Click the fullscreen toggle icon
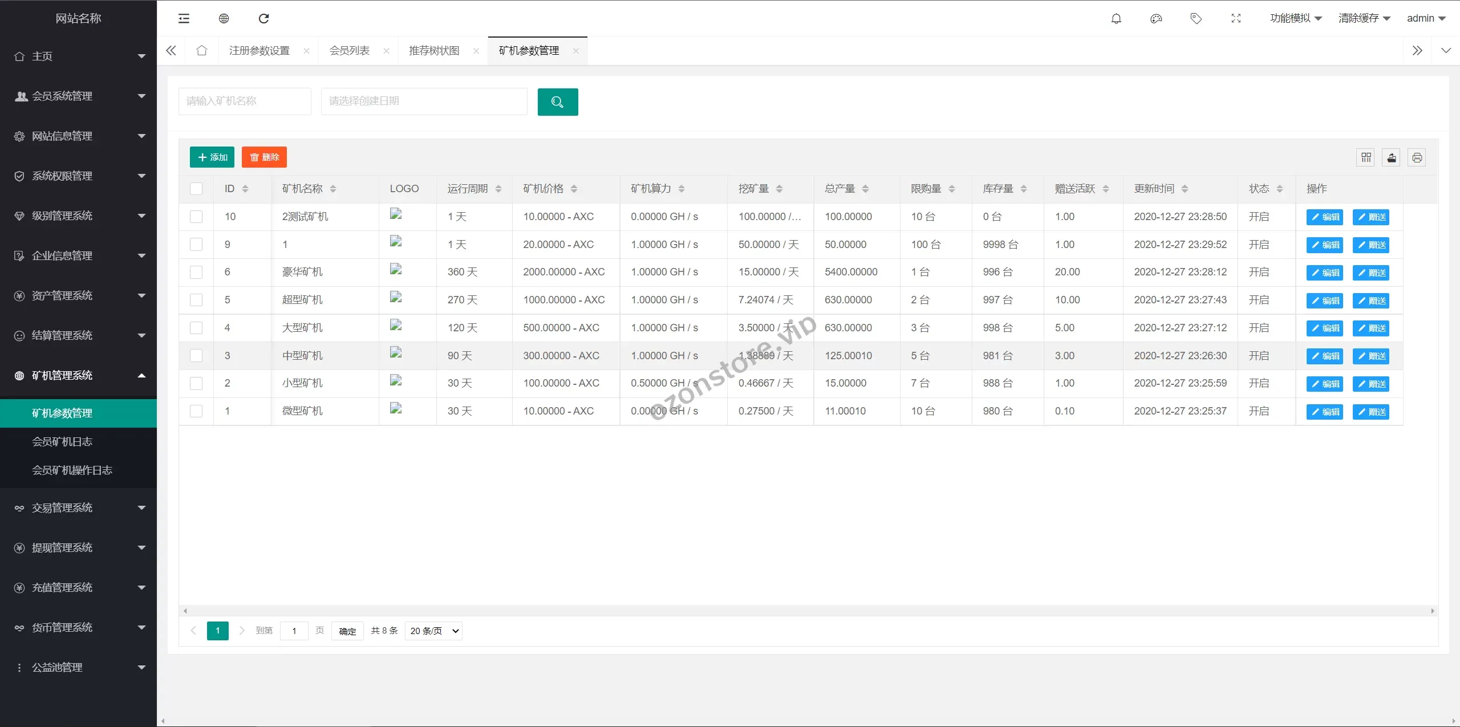The height and width of the screenshot is (727, 1460). tap(1236, 19)
